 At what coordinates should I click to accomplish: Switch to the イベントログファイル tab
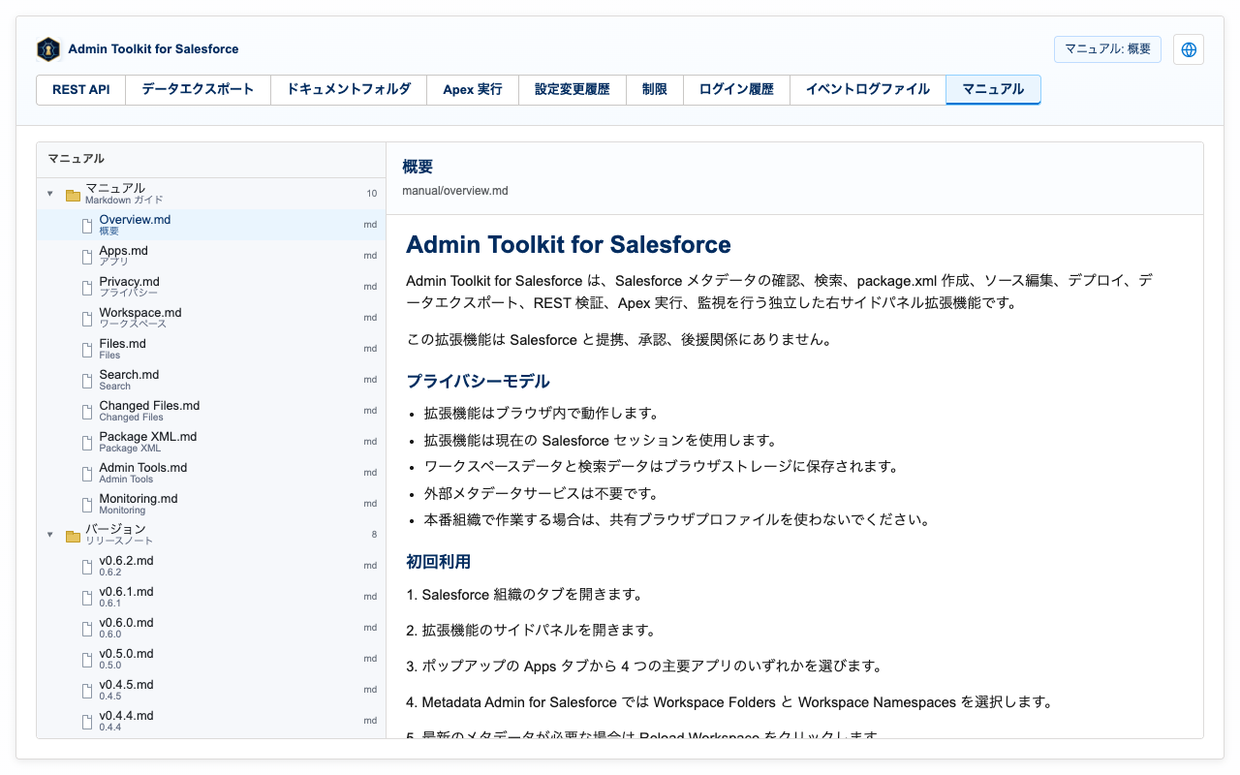[x=868, y=89]
